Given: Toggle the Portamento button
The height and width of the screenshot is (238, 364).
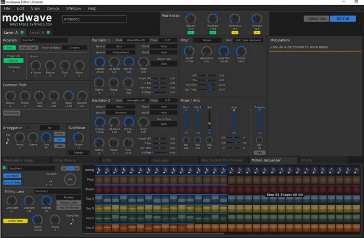Looking at the screenshot, I should 11,113.
